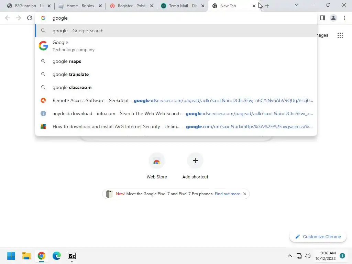The width and height of the screenshot is (352, 264).
Task: Close the Home - Roblox tab
Action: click(100, 6)
